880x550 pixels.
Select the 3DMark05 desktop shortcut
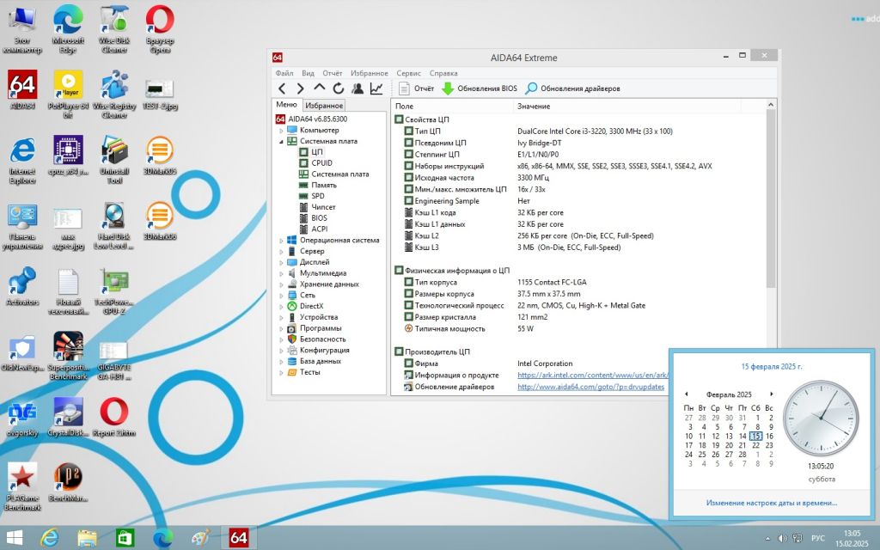pyautogui.click(x=160, y=156)
